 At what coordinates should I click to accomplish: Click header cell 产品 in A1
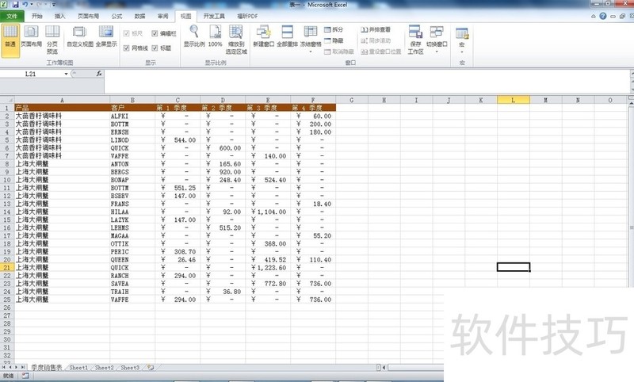(x=62, y=108)
